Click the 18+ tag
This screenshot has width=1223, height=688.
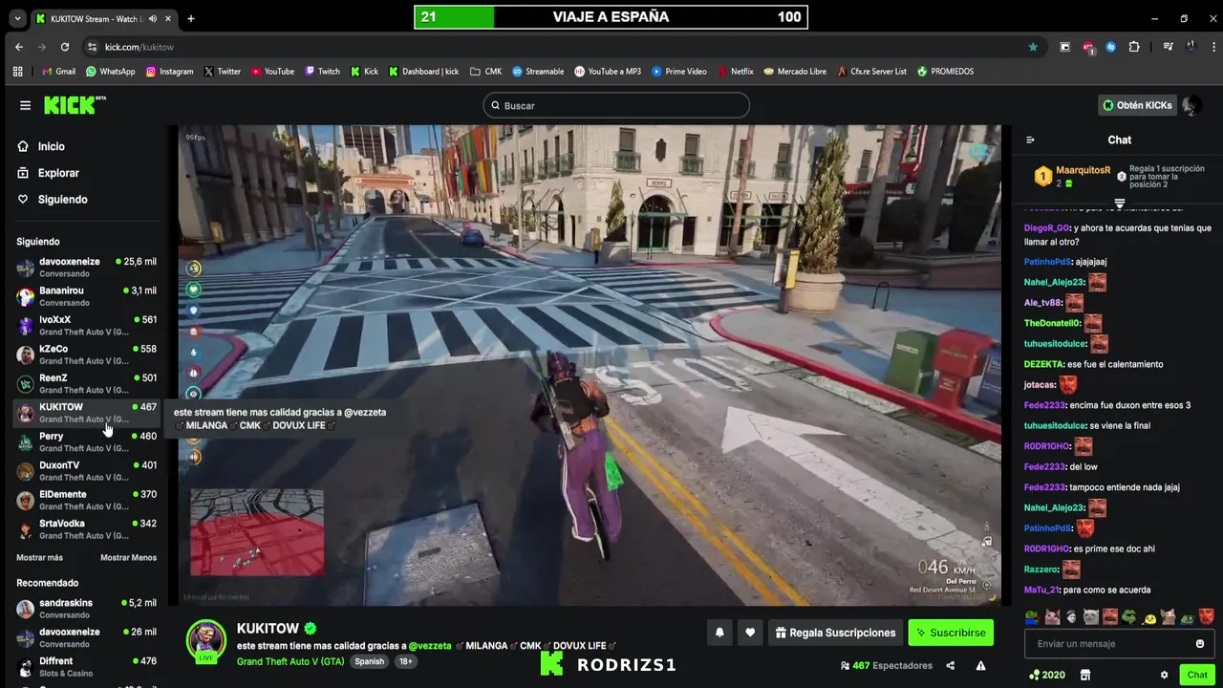[x=405, y=661]
